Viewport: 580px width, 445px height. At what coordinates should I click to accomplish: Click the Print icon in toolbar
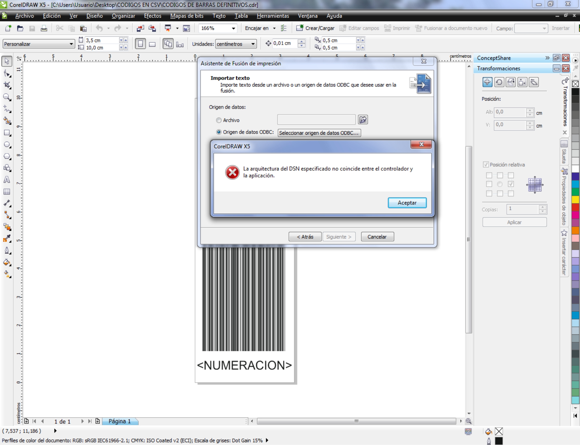[x=44, y=28]
